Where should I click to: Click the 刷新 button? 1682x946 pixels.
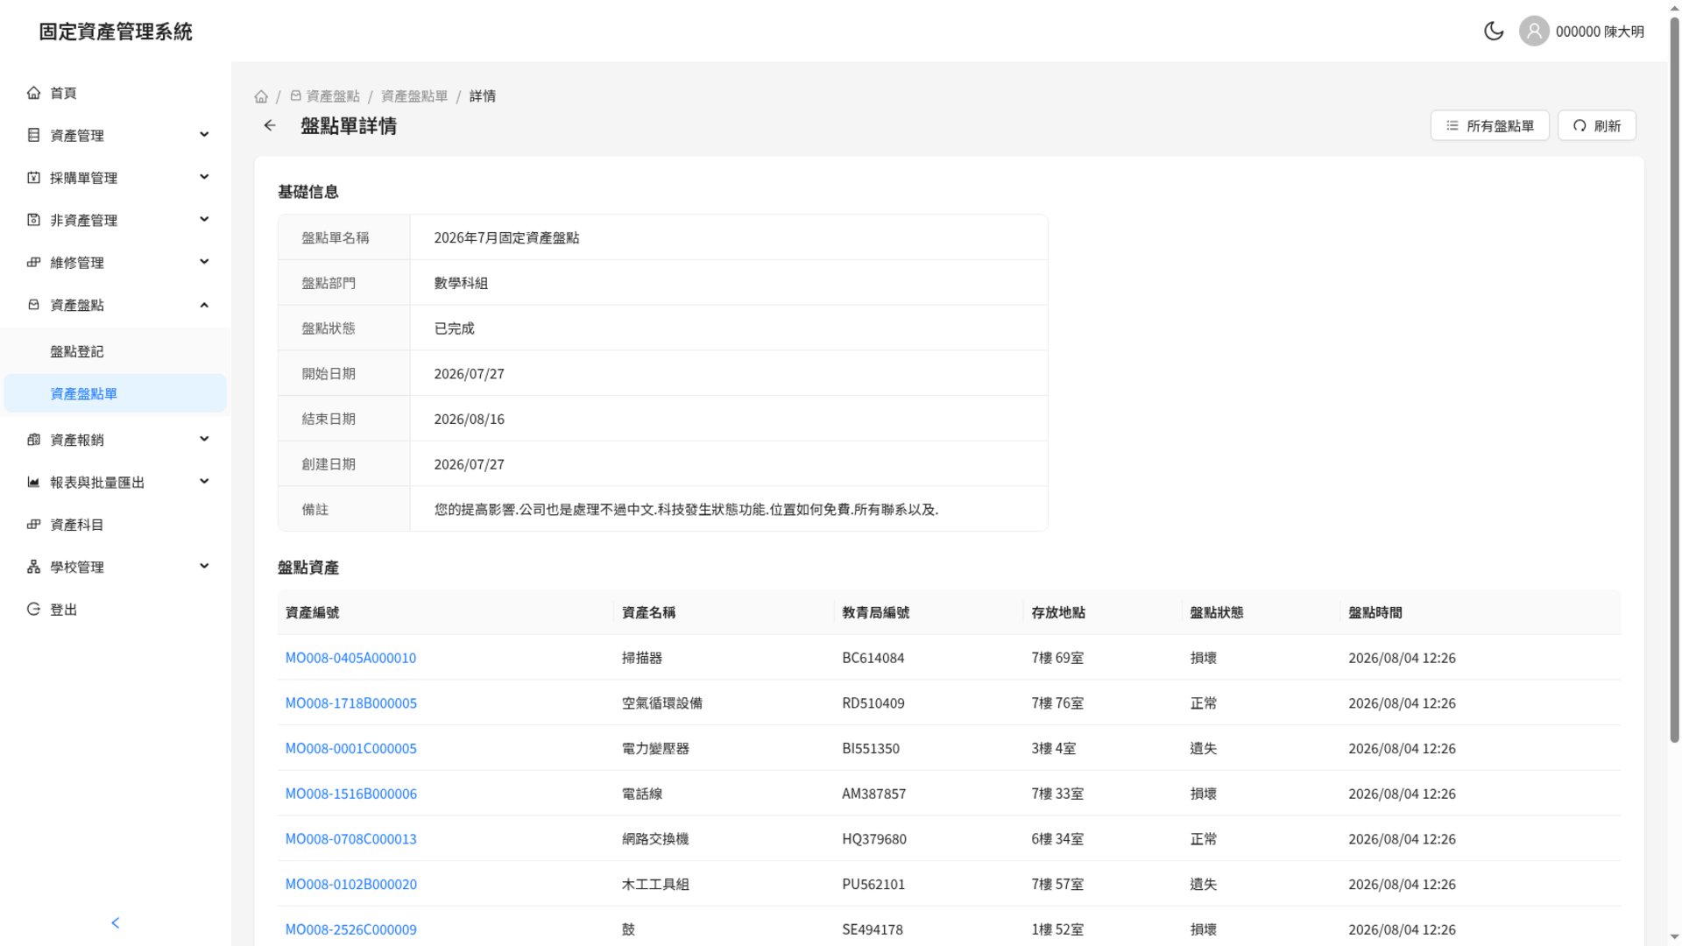pos(1596,126)
